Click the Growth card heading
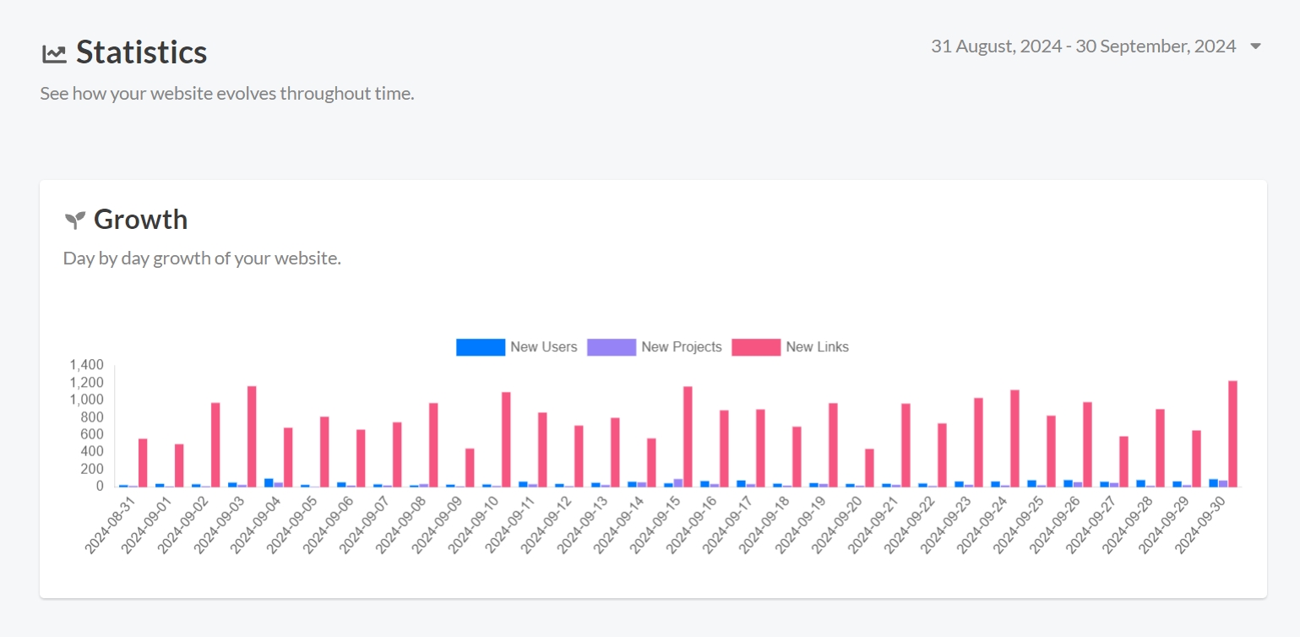The width and height of the screenshot is (1300, 637). click(x=140, y=220)
